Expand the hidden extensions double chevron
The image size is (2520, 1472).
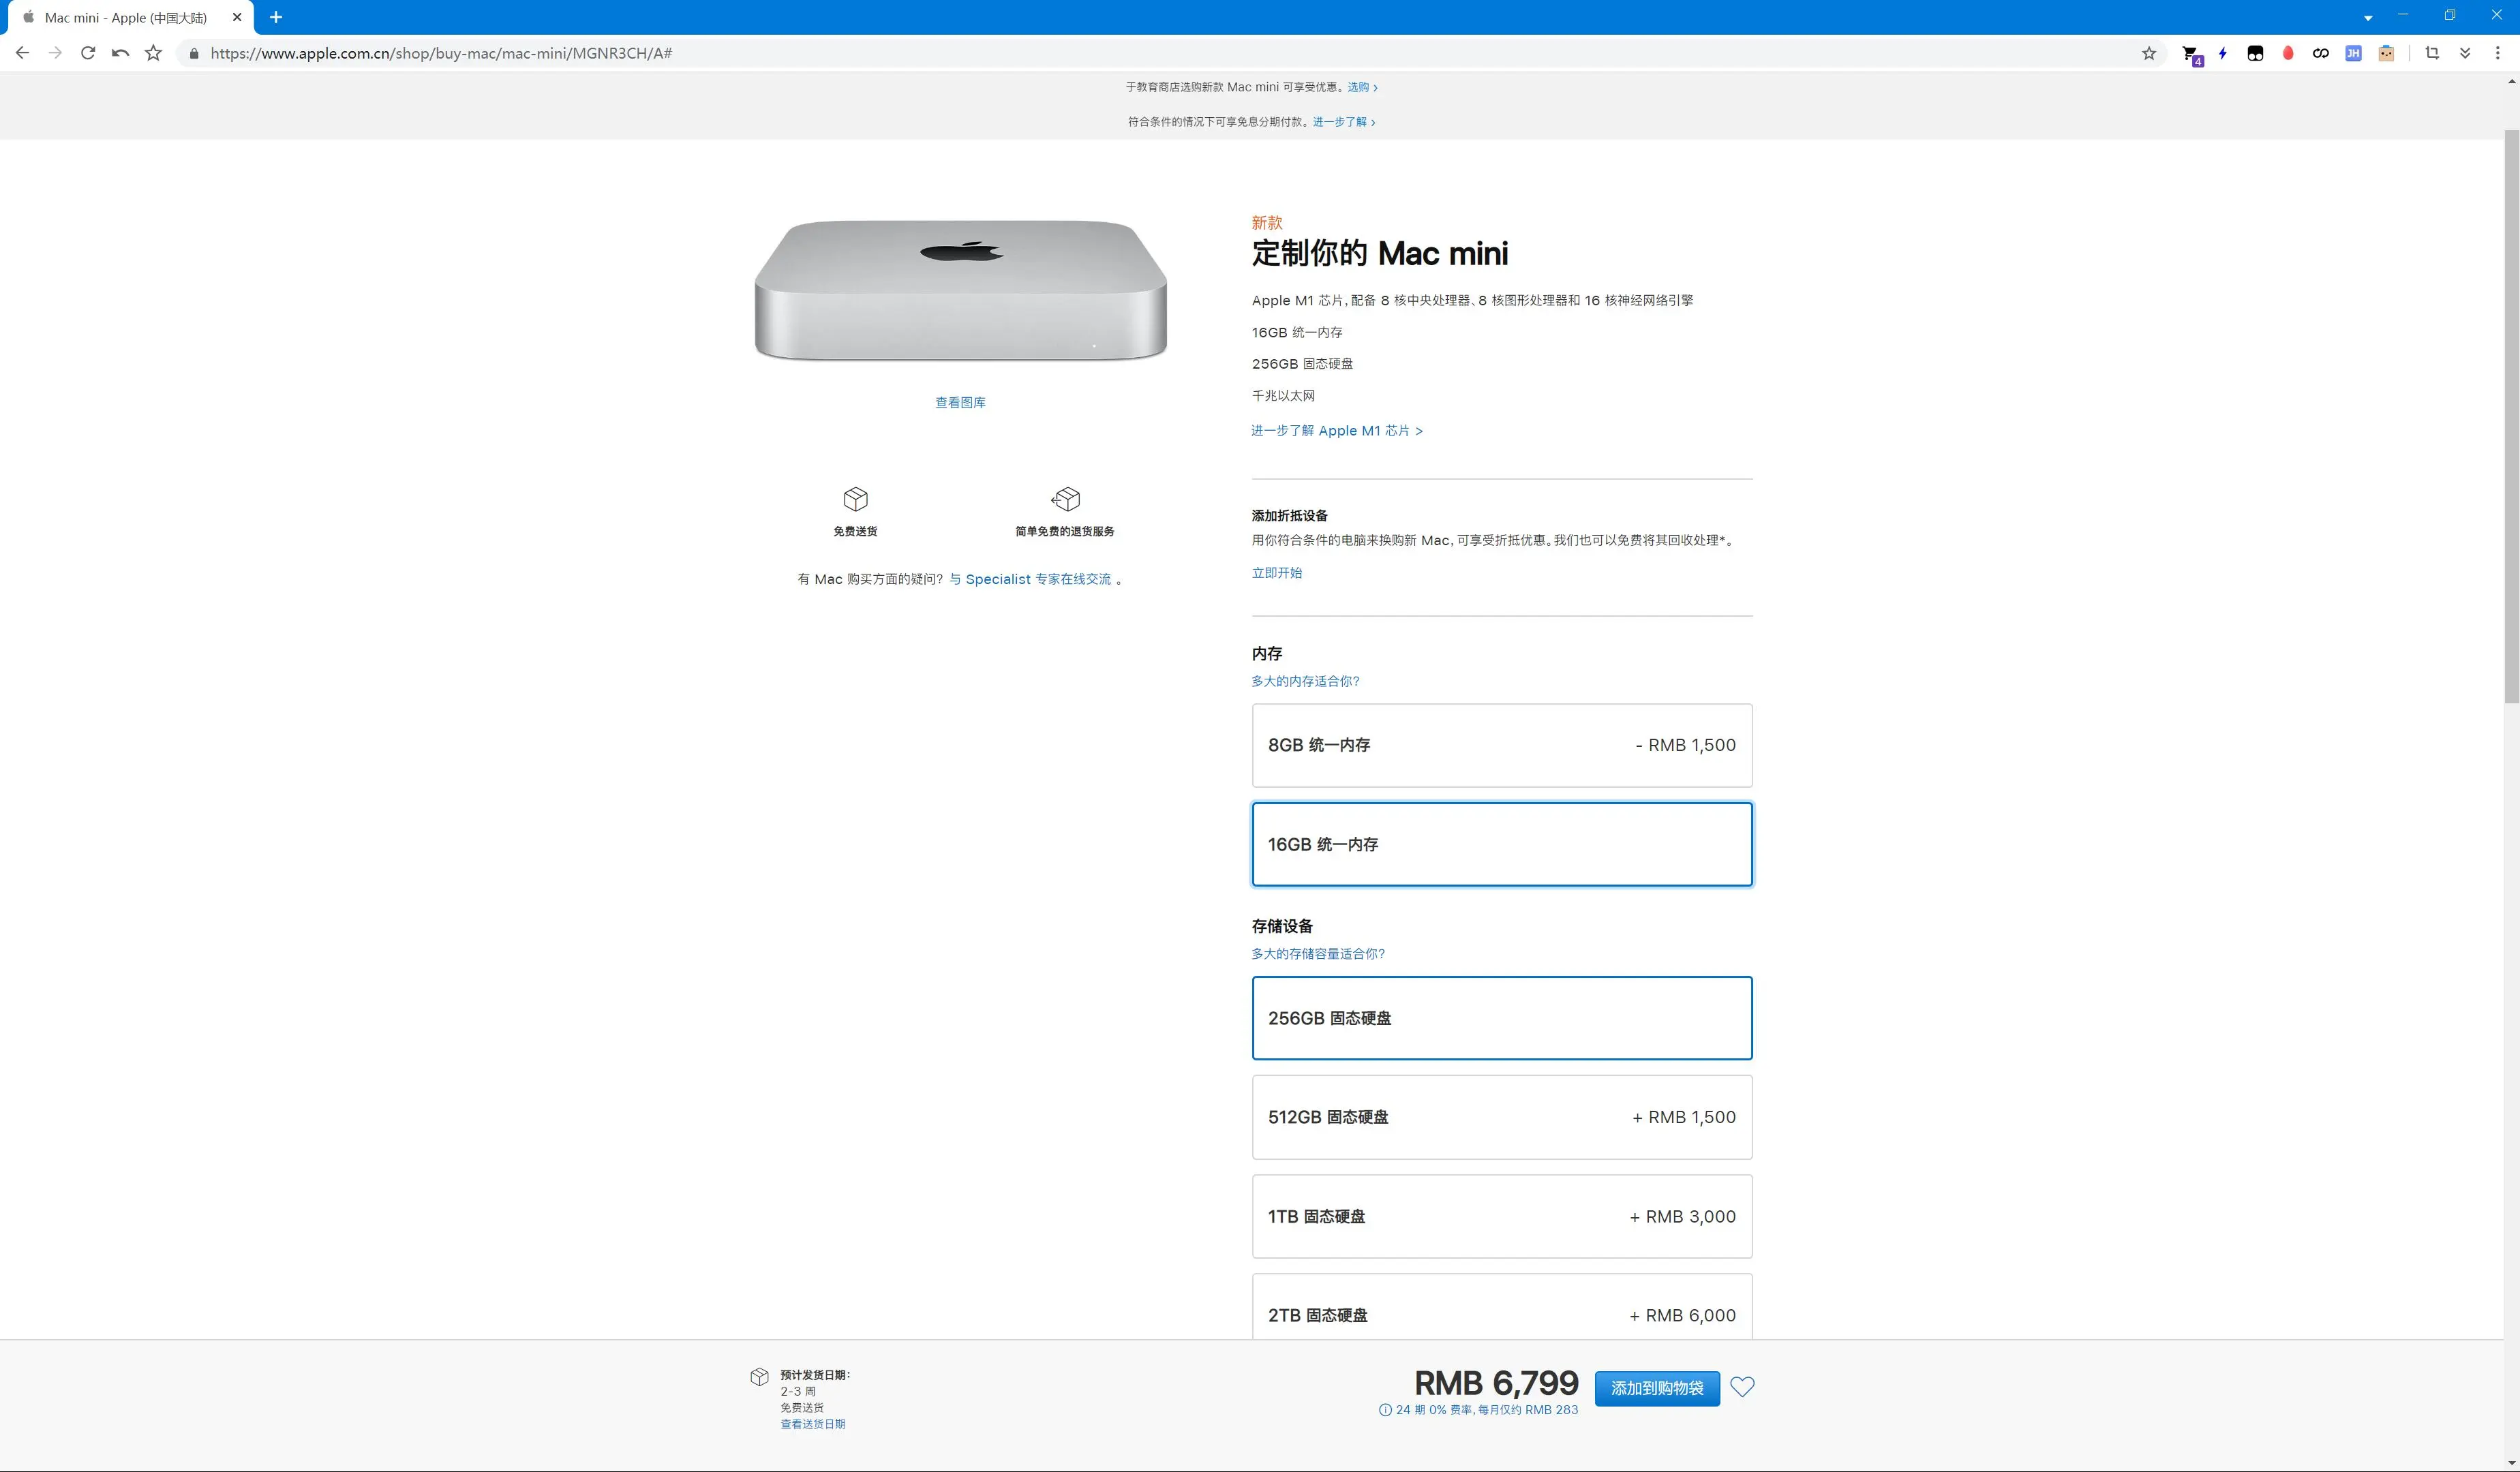(x=2465, y=54)
